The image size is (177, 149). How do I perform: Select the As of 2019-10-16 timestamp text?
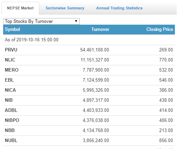[31, 40]
